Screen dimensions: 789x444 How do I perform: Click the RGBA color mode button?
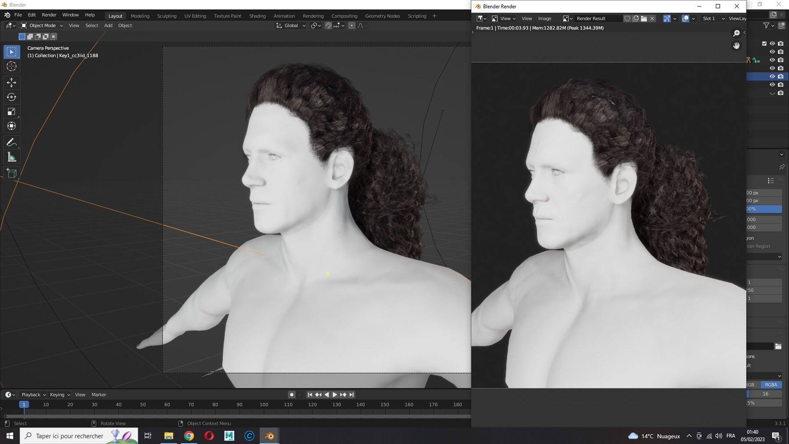pyautogui.click(x=771, y=385)
